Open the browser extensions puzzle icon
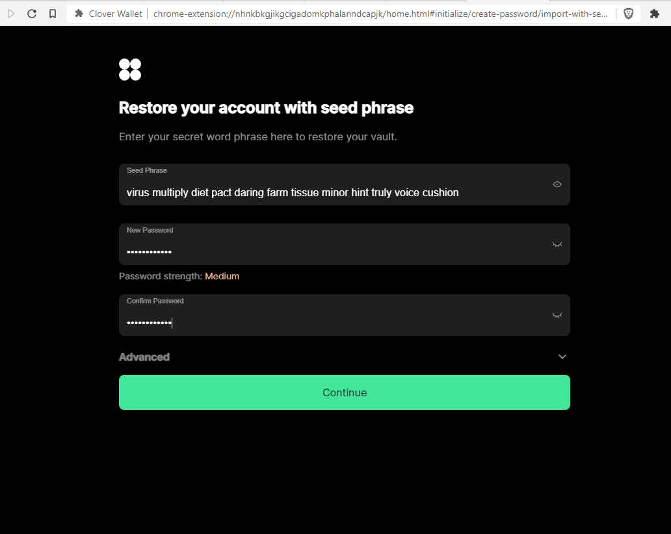The height and width of the screenshot is (534, 671). point(655,13)
